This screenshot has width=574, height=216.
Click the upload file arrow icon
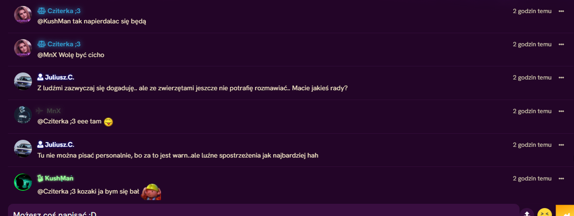(527, 213)
